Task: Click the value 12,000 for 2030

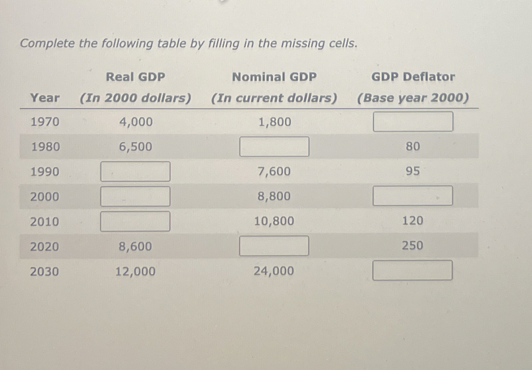Action: point(135,271)
